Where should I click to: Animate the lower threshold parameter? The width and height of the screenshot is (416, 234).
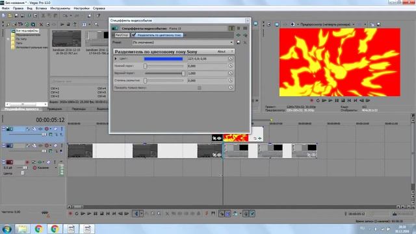[231, 66]
